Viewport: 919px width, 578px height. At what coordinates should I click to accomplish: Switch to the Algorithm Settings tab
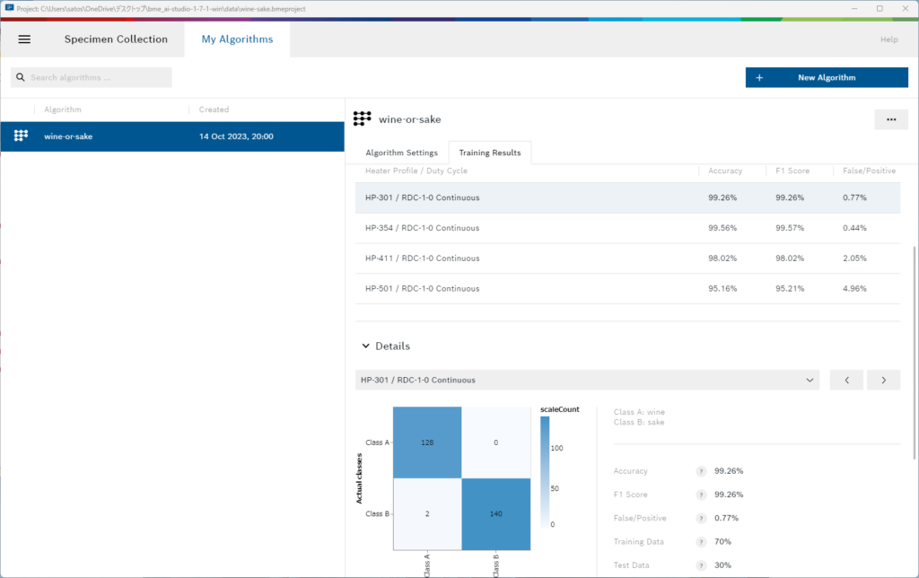point(401,153)
